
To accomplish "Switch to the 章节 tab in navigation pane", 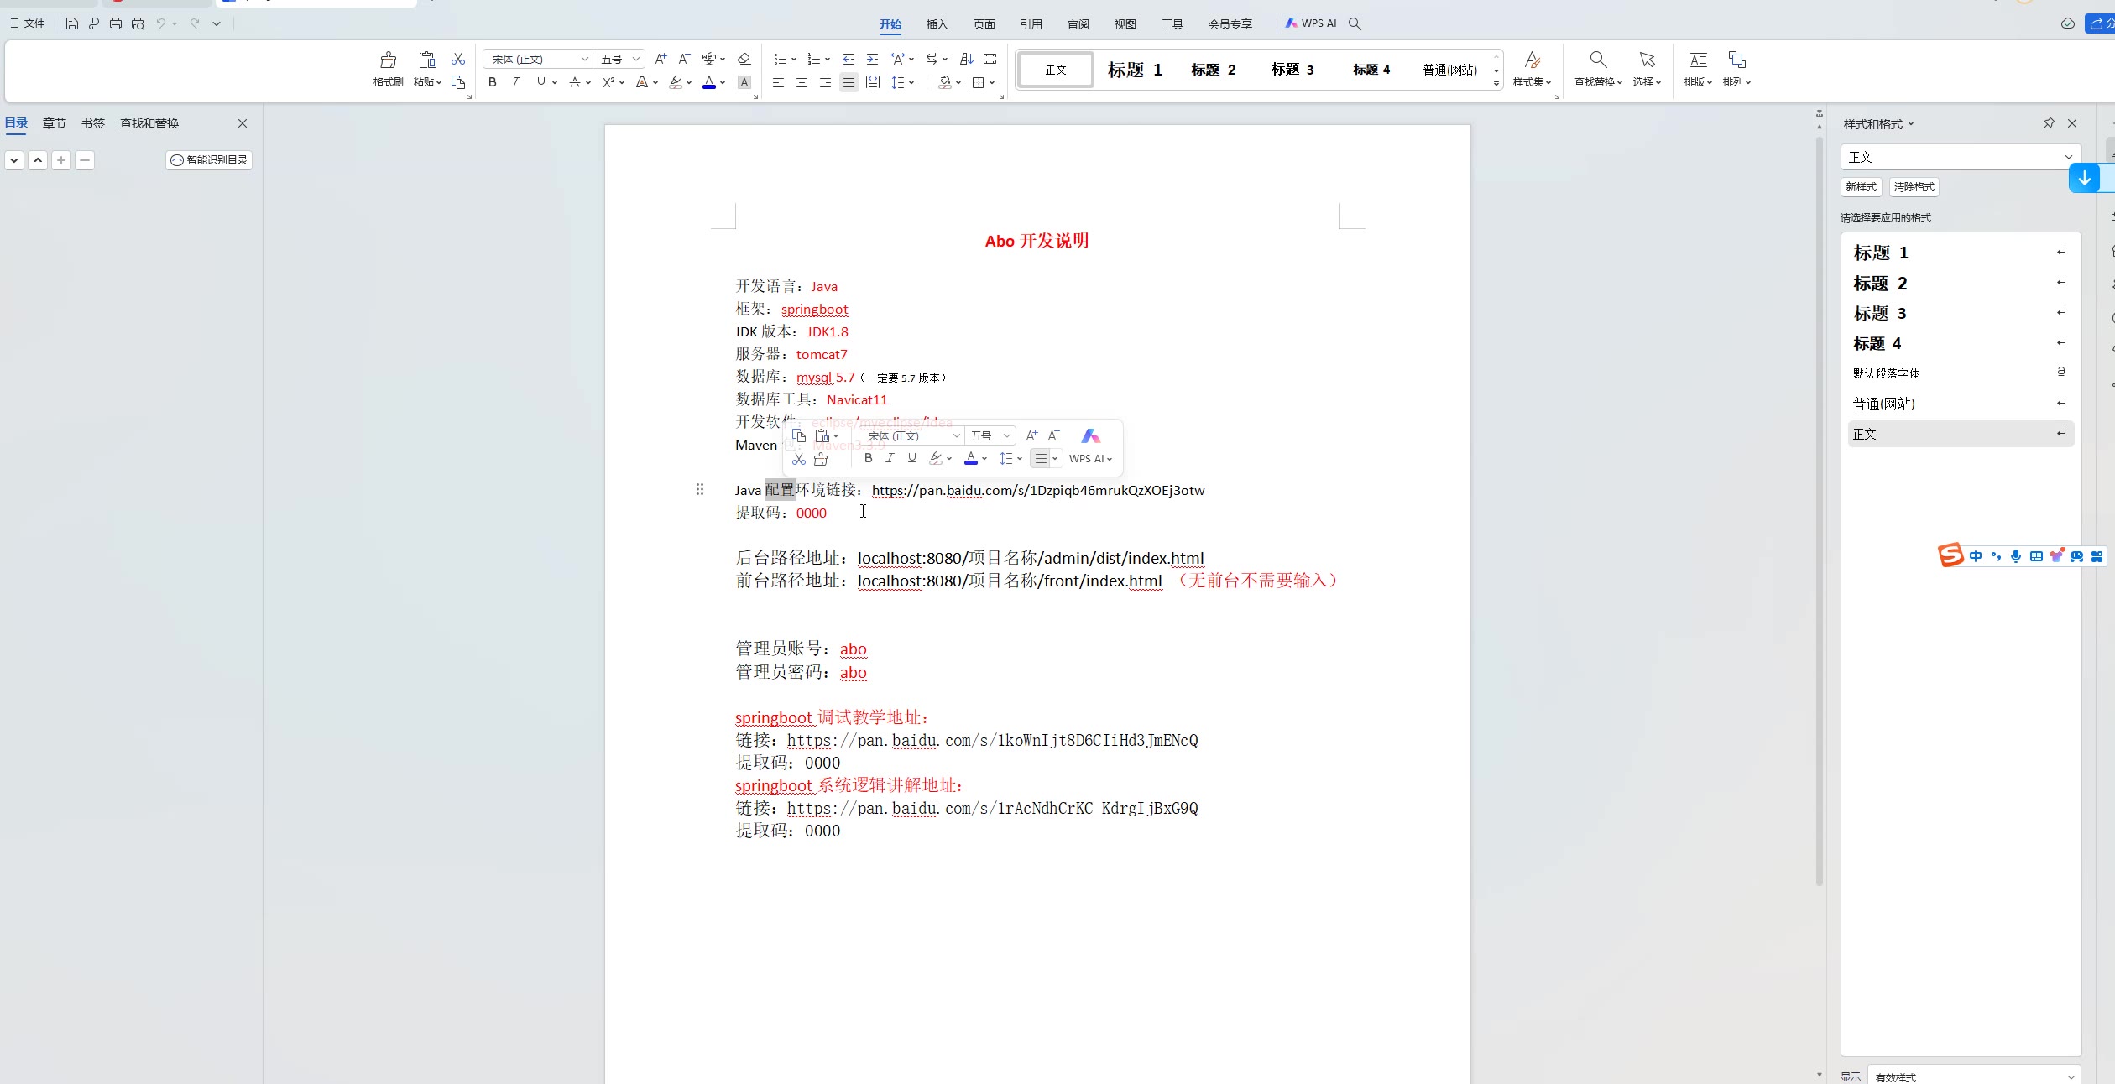I will coord(55,123).
